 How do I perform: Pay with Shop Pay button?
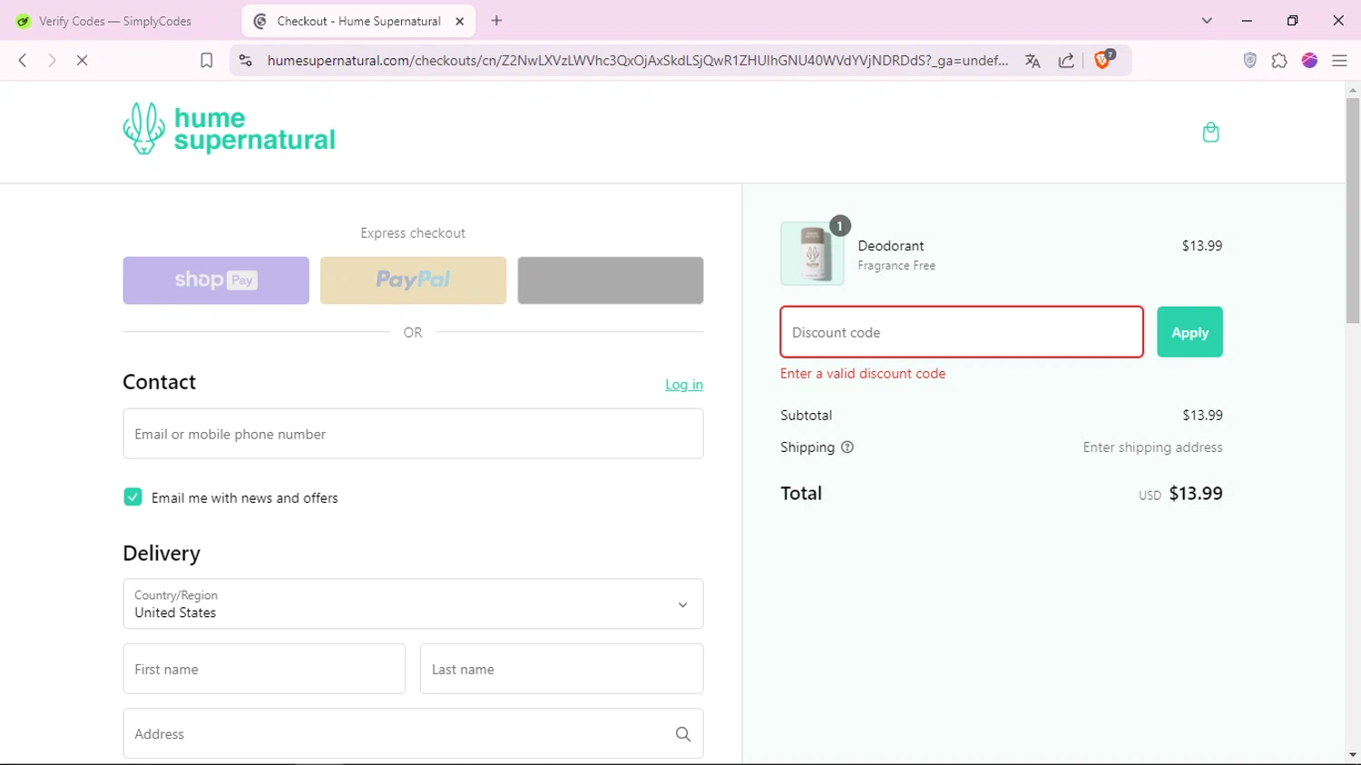(216, 280)
